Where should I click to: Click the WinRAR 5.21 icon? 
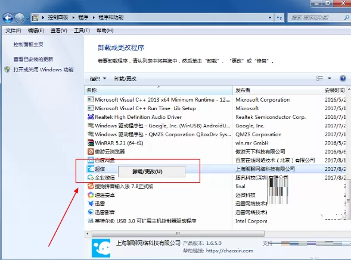pos(91,143)
